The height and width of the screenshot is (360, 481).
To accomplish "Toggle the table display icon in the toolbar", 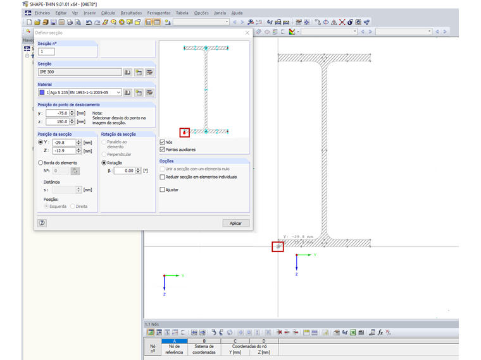I will click(x=157, y=22).
